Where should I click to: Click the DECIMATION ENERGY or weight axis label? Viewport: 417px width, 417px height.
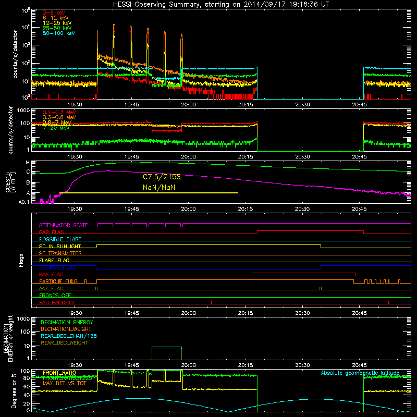[8, 338]
